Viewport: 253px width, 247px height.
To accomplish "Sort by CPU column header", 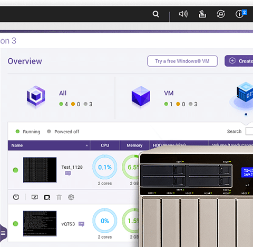I will tap(105, 145).
